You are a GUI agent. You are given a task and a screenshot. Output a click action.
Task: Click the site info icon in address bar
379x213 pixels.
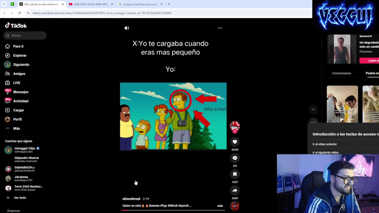pos(28,13)
